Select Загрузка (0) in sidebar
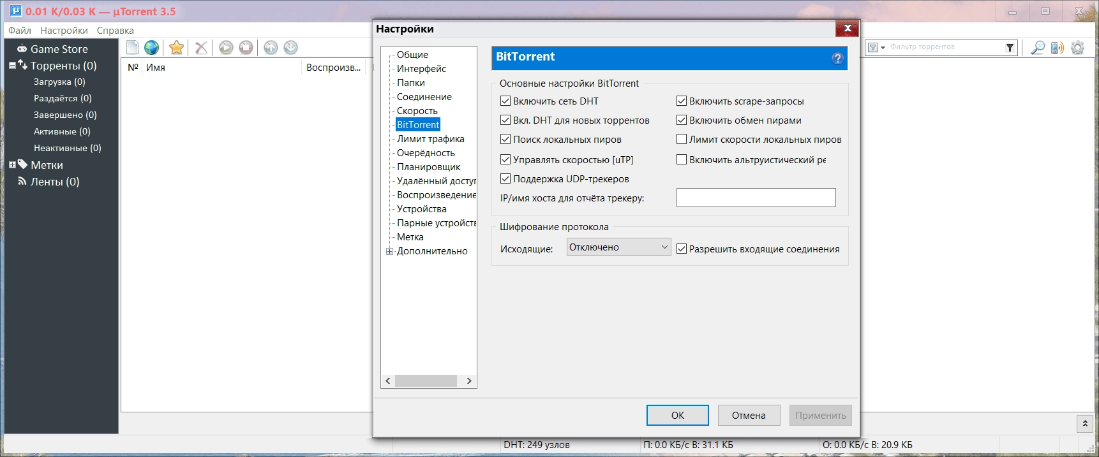The height and width of the screenshot is (457, 1099). tap(59, 82)
